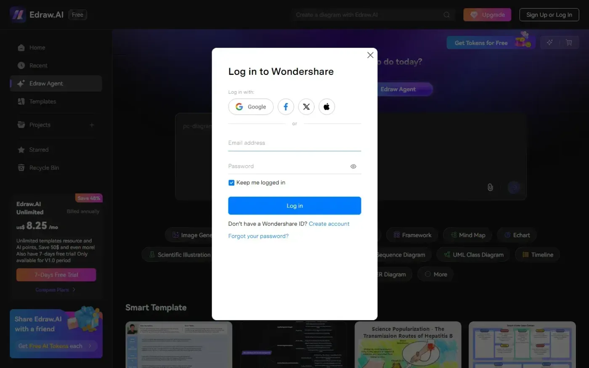Screen dimensions: 589x368
Task: Click the Free plan badge
Action: (x=77, y=15)
